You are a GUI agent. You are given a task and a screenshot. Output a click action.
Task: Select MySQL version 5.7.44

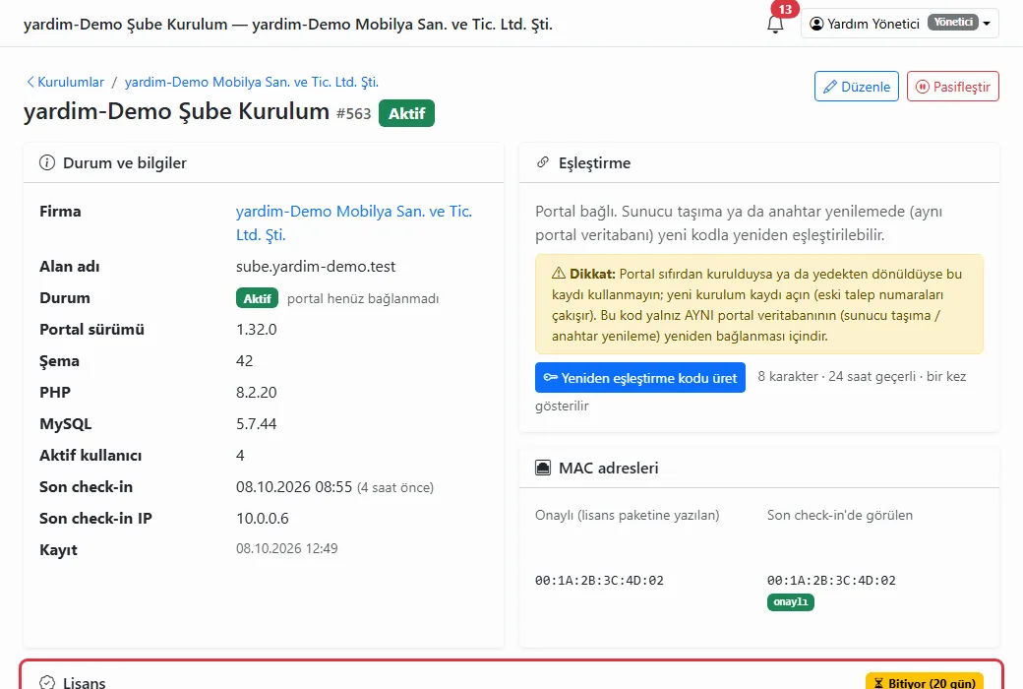pyautogui.click(x=257, y=424)
